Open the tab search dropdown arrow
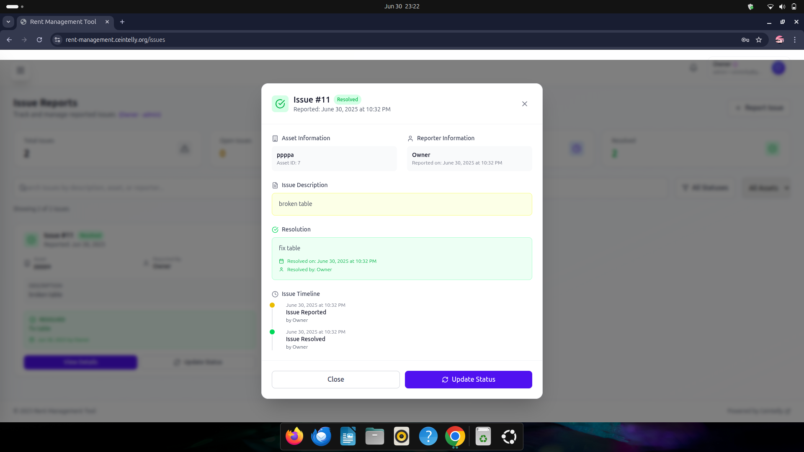The width and height of the screenshot is (804, 452). point(8,22)
